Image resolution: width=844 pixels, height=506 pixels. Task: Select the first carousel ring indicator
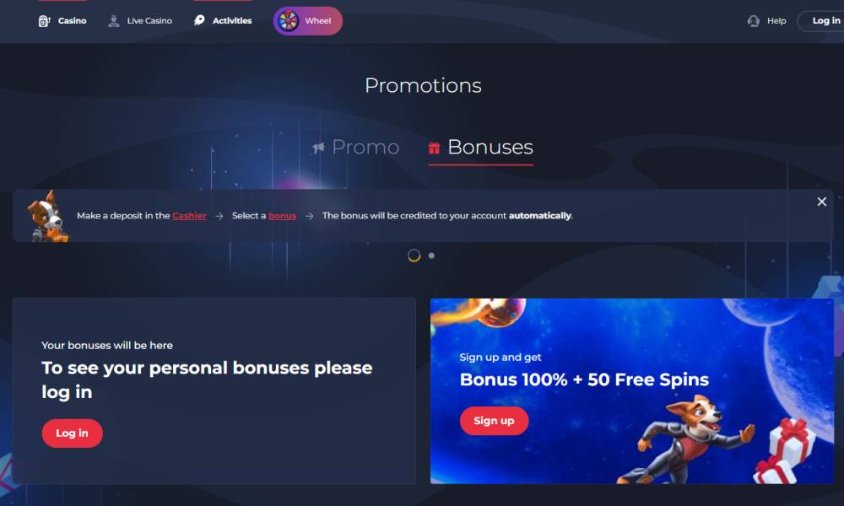(x=414, y=256)
